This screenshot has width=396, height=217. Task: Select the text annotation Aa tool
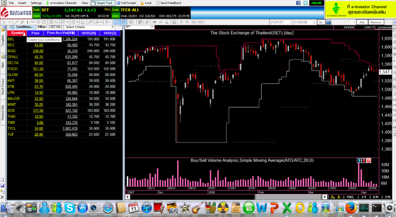pos(56,22)
